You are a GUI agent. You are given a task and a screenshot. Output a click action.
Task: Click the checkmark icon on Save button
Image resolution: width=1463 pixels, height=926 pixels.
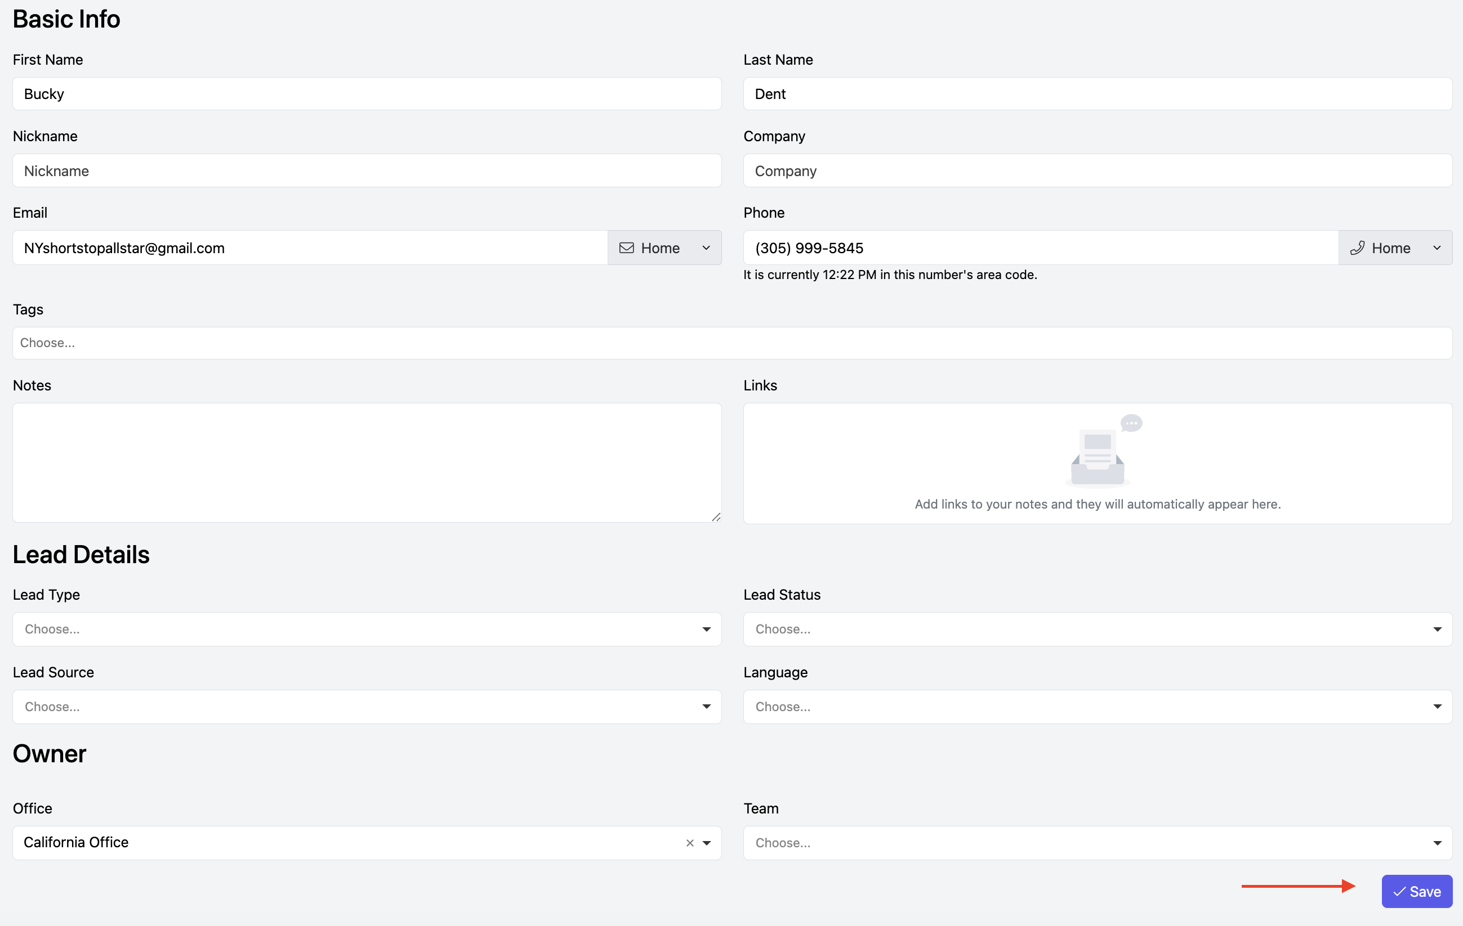click(x=1399, y=892)
